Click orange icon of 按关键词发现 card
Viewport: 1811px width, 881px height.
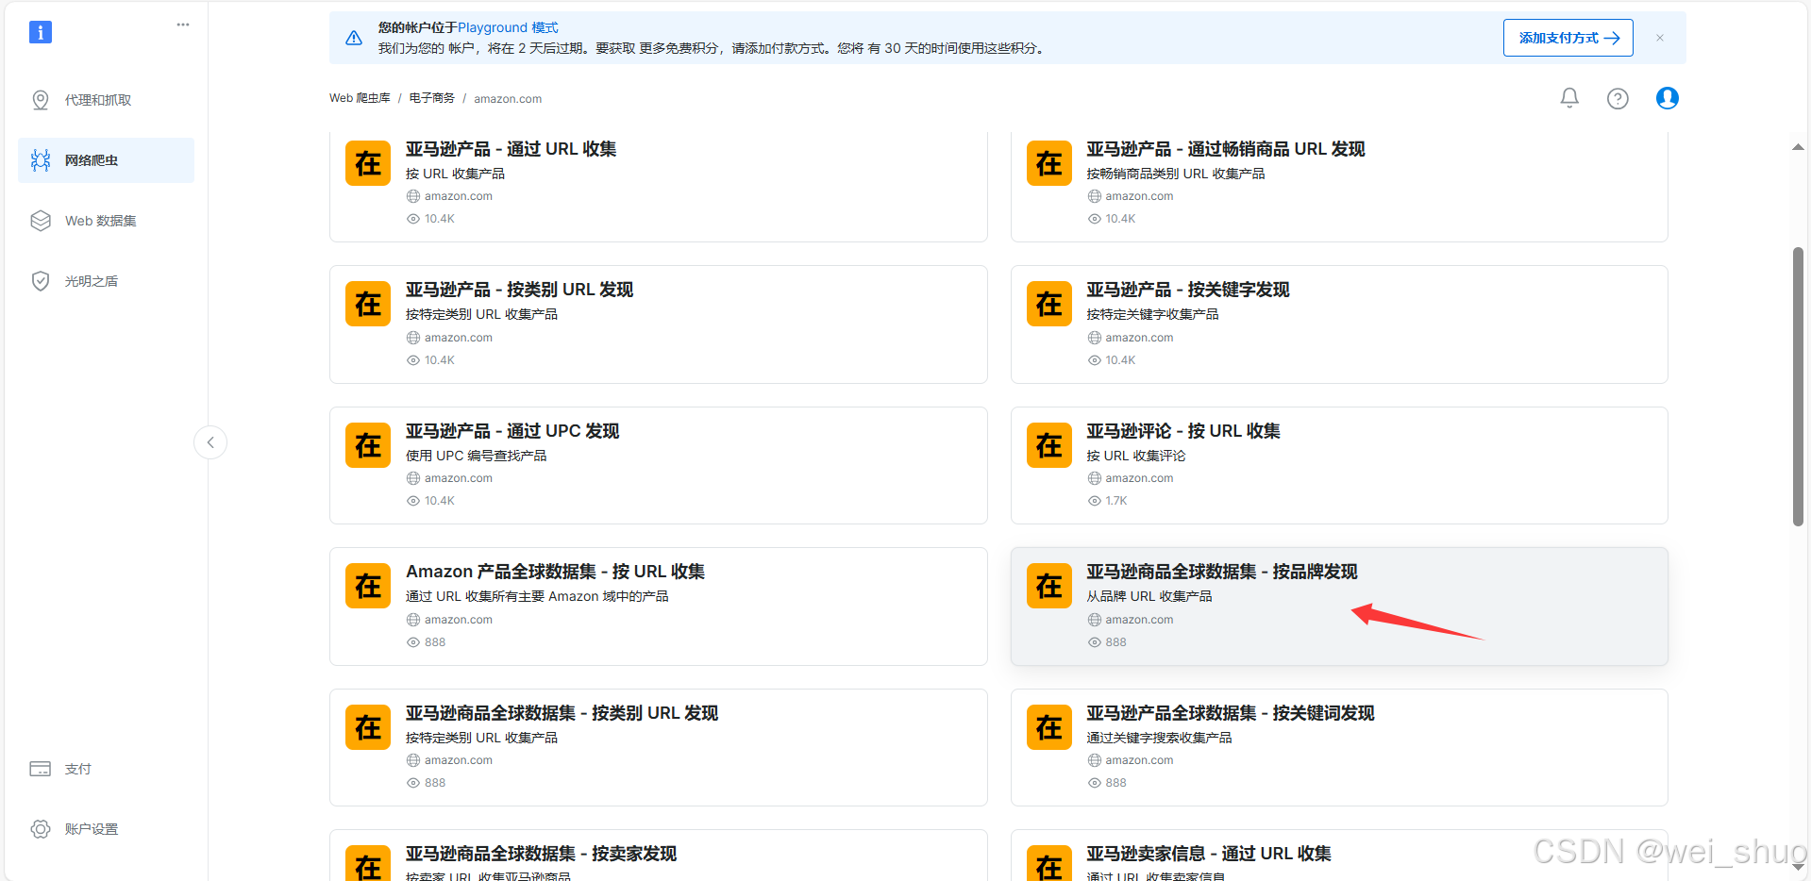click(1049, 727)
